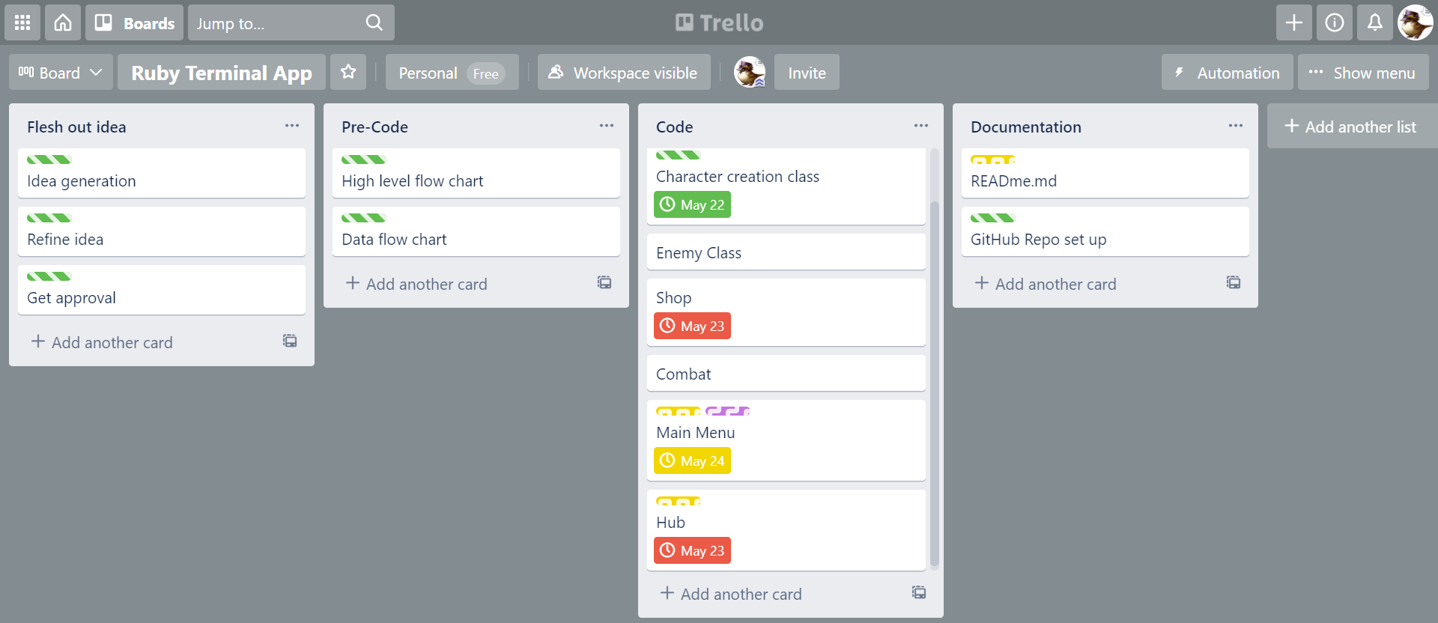Open Pre-Code list actions menu

[607, 126]
